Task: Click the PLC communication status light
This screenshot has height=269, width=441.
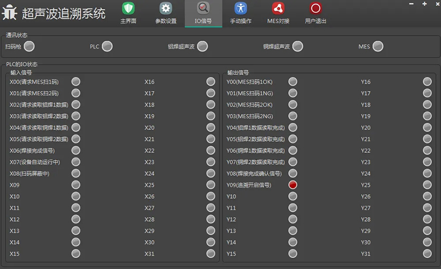Action: (107, 46)
